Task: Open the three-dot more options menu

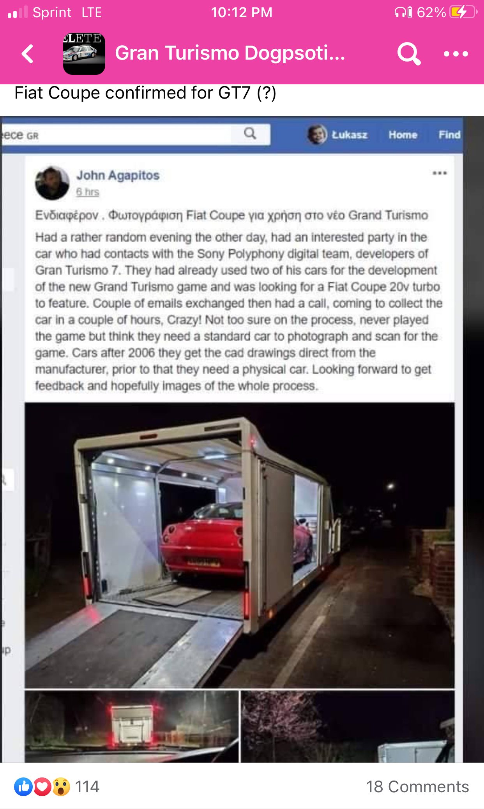Action: tap(456, 54)
